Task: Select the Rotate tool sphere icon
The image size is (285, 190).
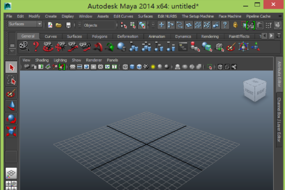Action: 11,119
